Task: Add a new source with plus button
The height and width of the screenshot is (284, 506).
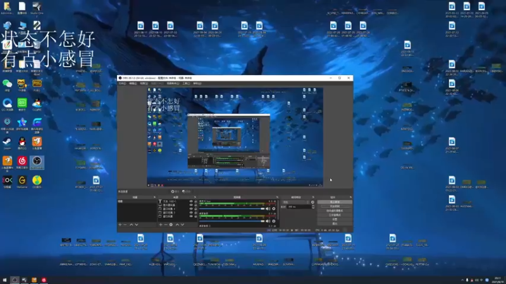Action: (161, 225)
